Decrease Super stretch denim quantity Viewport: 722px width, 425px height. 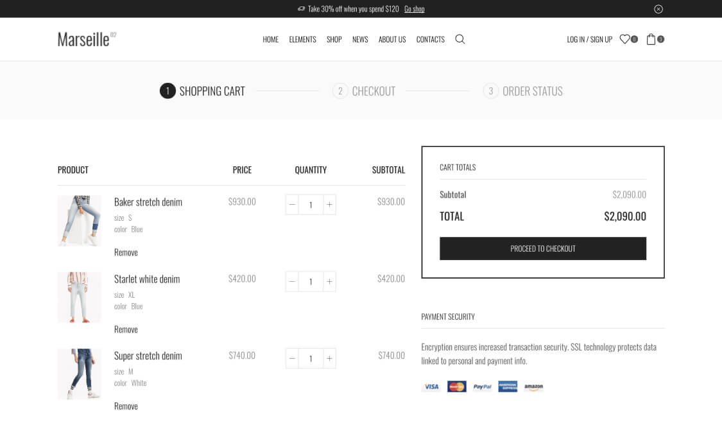coord(293,358)
